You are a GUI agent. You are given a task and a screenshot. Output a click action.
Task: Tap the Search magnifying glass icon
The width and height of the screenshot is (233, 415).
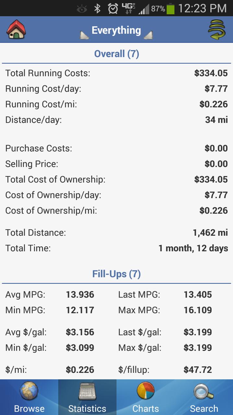coord(204,392)
